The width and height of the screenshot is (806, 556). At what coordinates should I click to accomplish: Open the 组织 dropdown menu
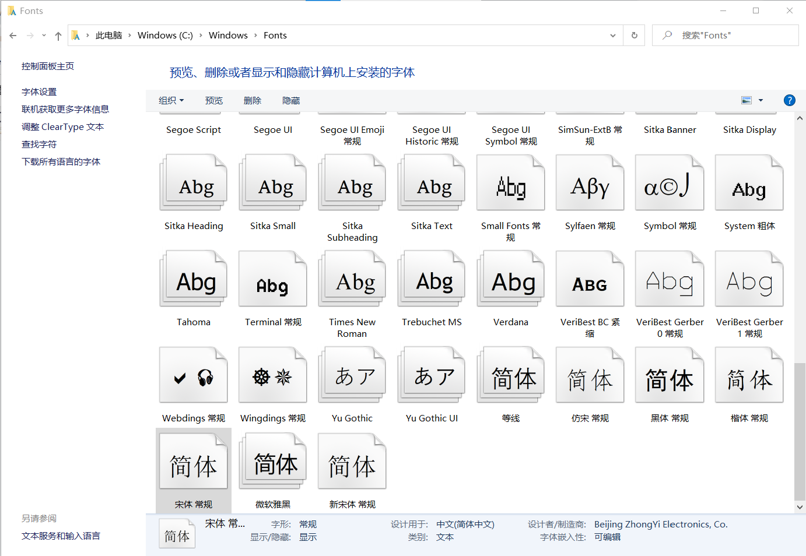click(x=171, y=100)
